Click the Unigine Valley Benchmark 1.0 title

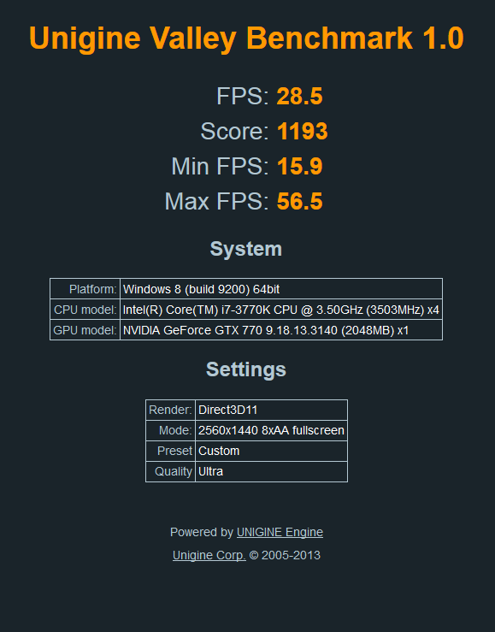coord(246,38)
